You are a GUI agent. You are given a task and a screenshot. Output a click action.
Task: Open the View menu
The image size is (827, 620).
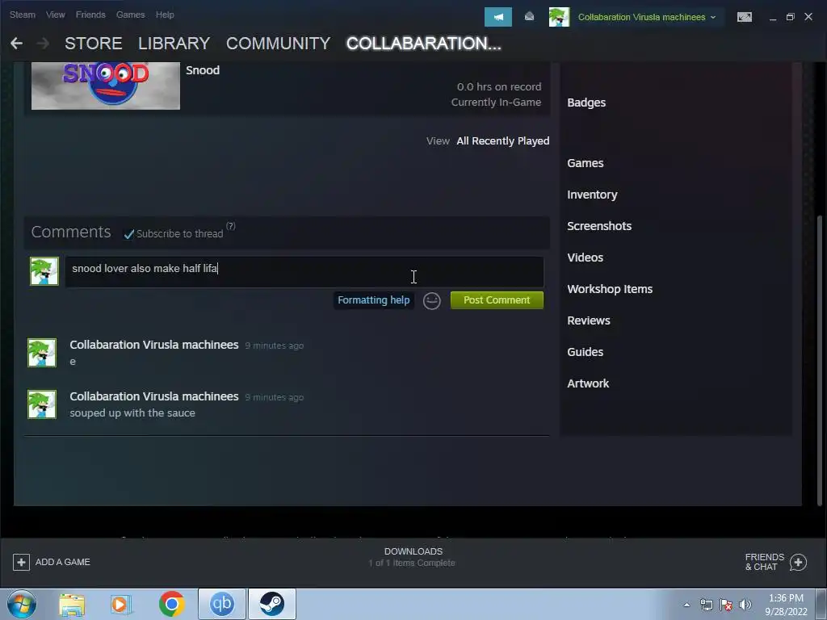point(56,15)
